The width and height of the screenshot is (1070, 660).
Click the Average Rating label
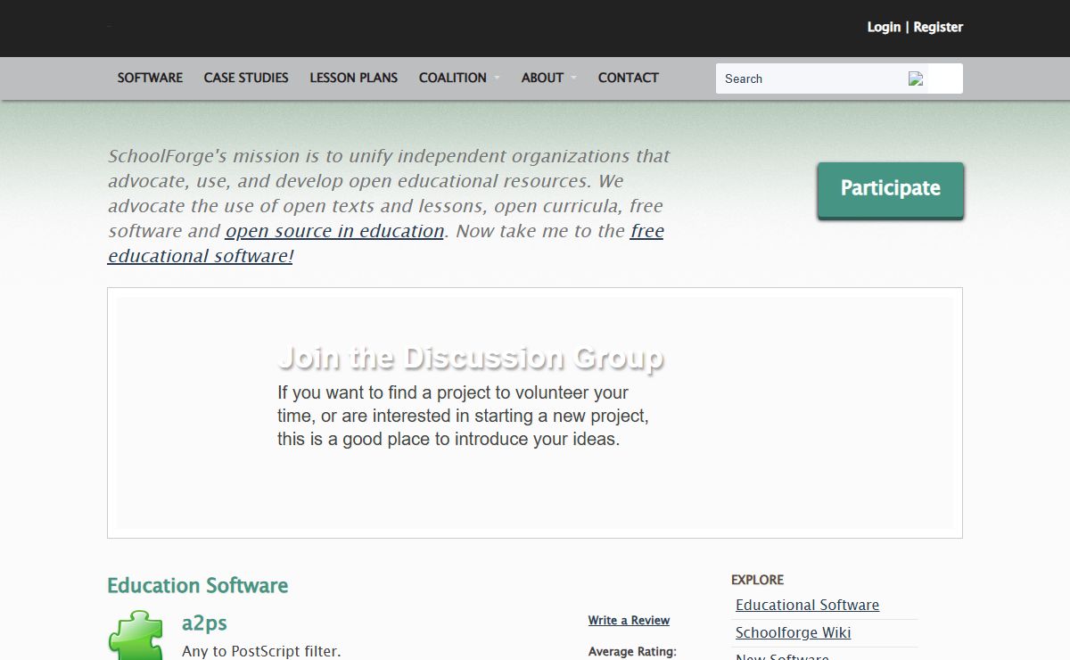coord(632,652)
